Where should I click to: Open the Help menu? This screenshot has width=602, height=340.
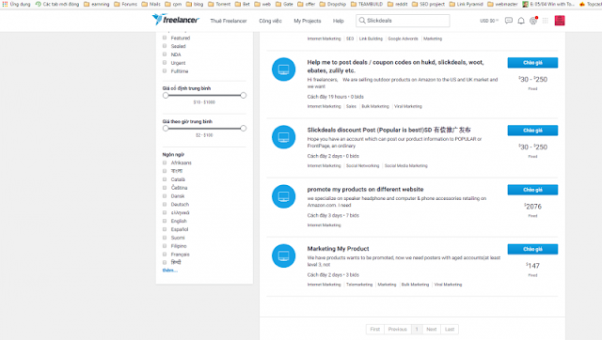click(339, 21)
